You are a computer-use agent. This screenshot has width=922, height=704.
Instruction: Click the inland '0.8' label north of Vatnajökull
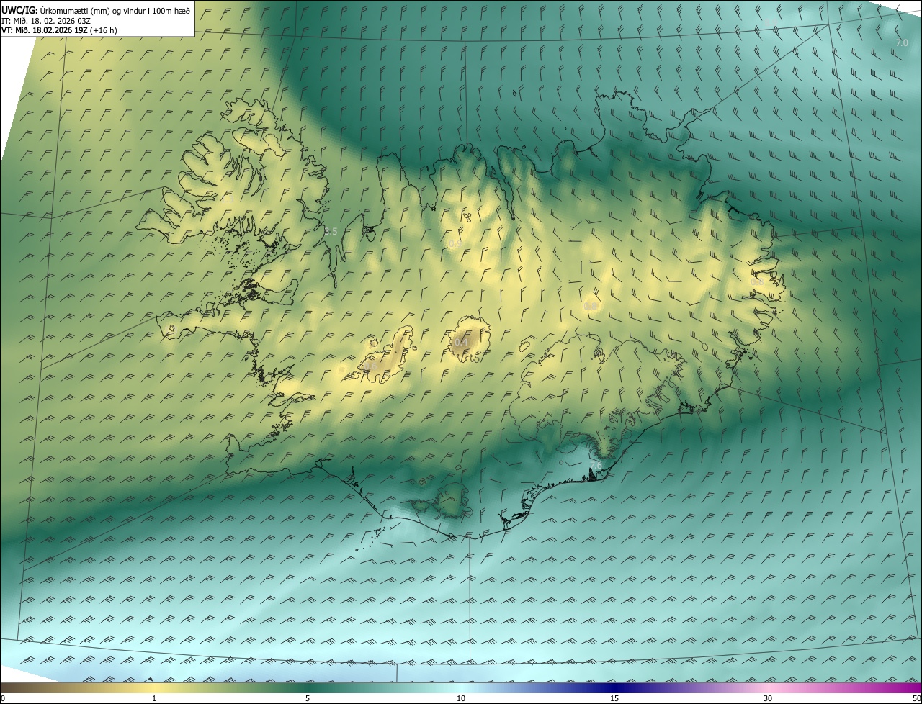point(590,307)
